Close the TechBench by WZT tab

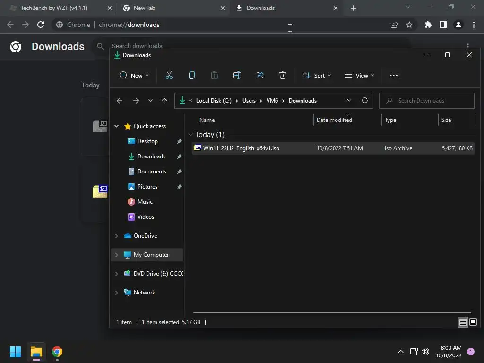click(x=110, y=8)
